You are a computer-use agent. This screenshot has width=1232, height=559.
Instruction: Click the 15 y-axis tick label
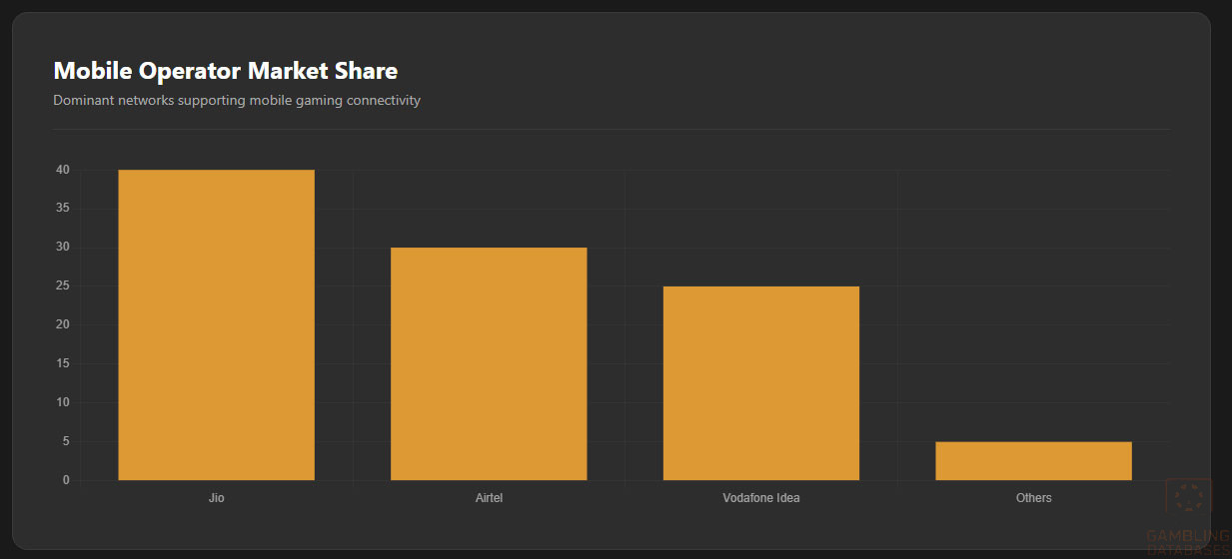click(63, 364)
